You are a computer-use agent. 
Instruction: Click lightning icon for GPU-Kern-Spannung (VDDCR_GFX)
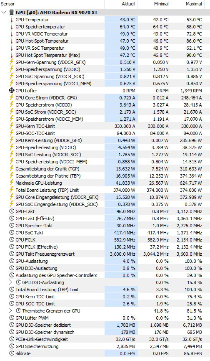(x=12, y=62)
